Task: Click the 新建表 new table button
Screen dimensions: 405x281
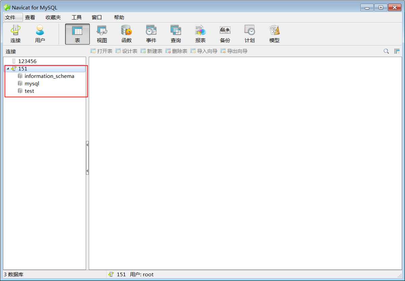Action: (x=151, y=51)
